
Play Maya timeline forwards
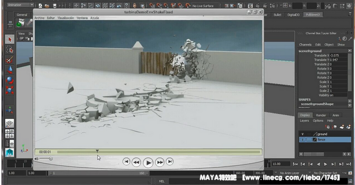click(x=326, y=164)
